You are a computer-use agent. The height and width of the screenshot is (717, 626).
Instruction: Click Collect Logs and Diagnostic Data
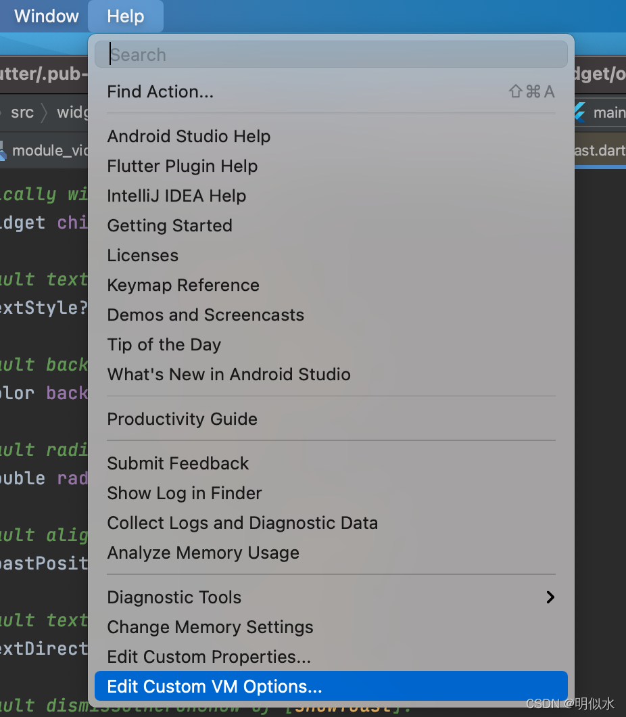242,524
